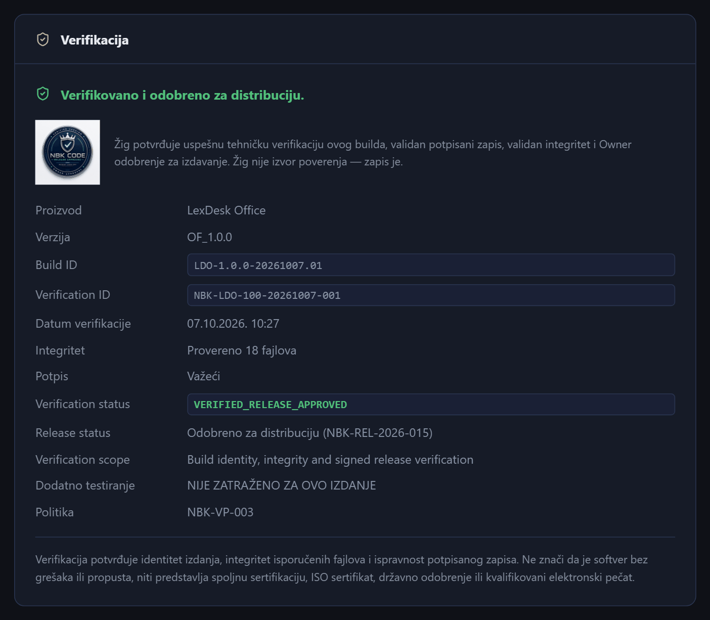Click scope value Build identity, integrity and signed release

[330, 460]
